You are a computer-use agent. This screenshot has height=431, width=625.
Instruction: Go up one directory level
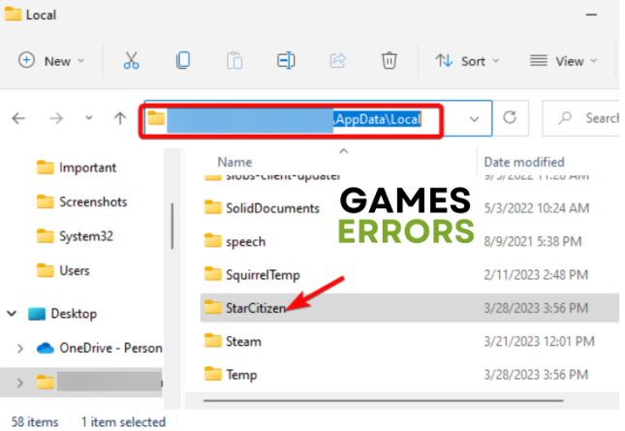pos(119,118)
